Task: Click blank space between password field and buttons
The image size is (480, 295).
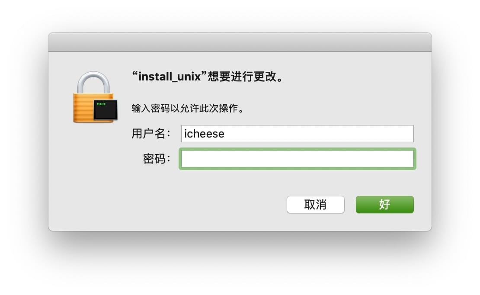Action: [x=297, y=182]
